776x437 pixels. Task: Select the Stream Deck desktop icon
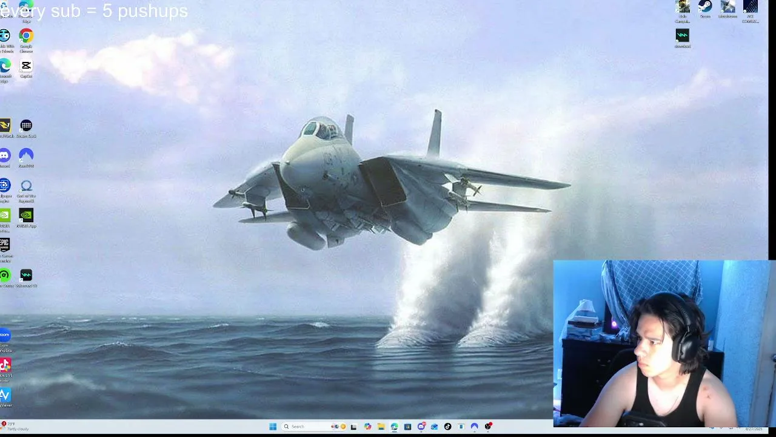point(26,129)
